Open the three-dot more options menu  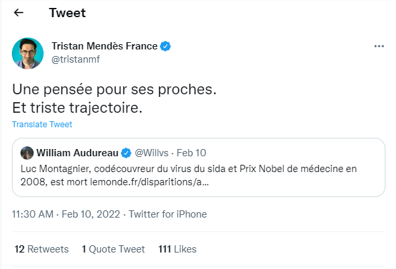pos(379,47)
